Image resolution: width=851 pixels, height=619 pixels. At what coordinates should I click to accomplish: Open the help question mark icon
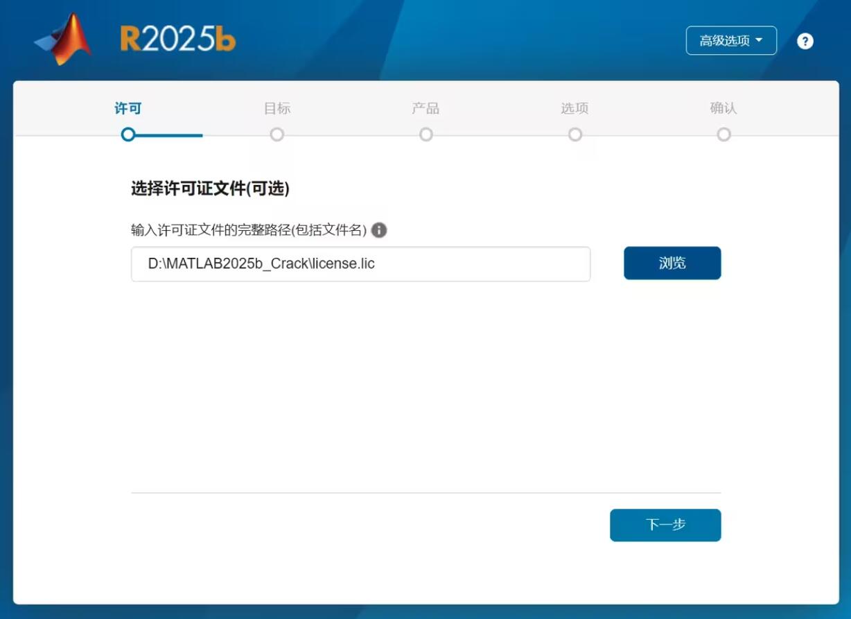(x=805, y=41)
